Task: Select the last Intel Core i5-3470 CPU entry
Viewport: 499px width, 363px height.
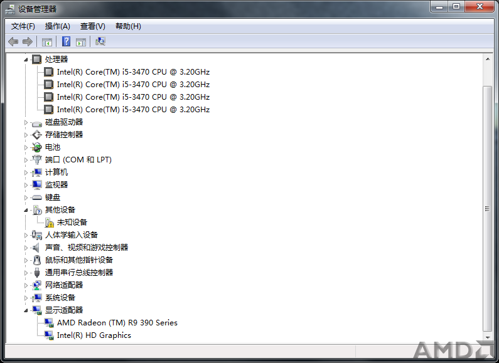Action: [x=133, y=110]
